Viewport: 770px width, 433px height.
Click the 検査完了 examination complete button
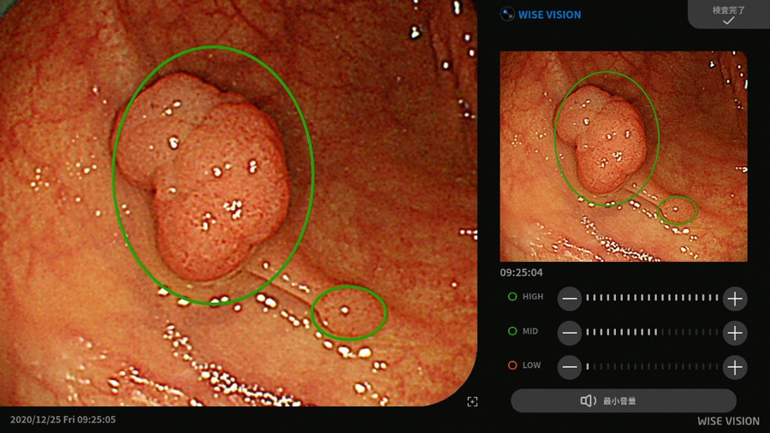pyautogui.click(x=729, y=15)
